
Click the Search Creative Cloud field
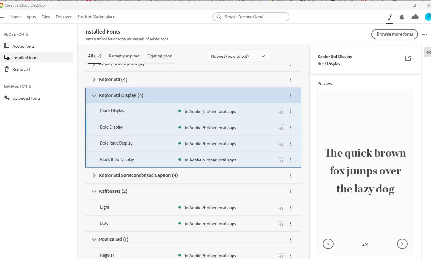[x=251, y=17]
